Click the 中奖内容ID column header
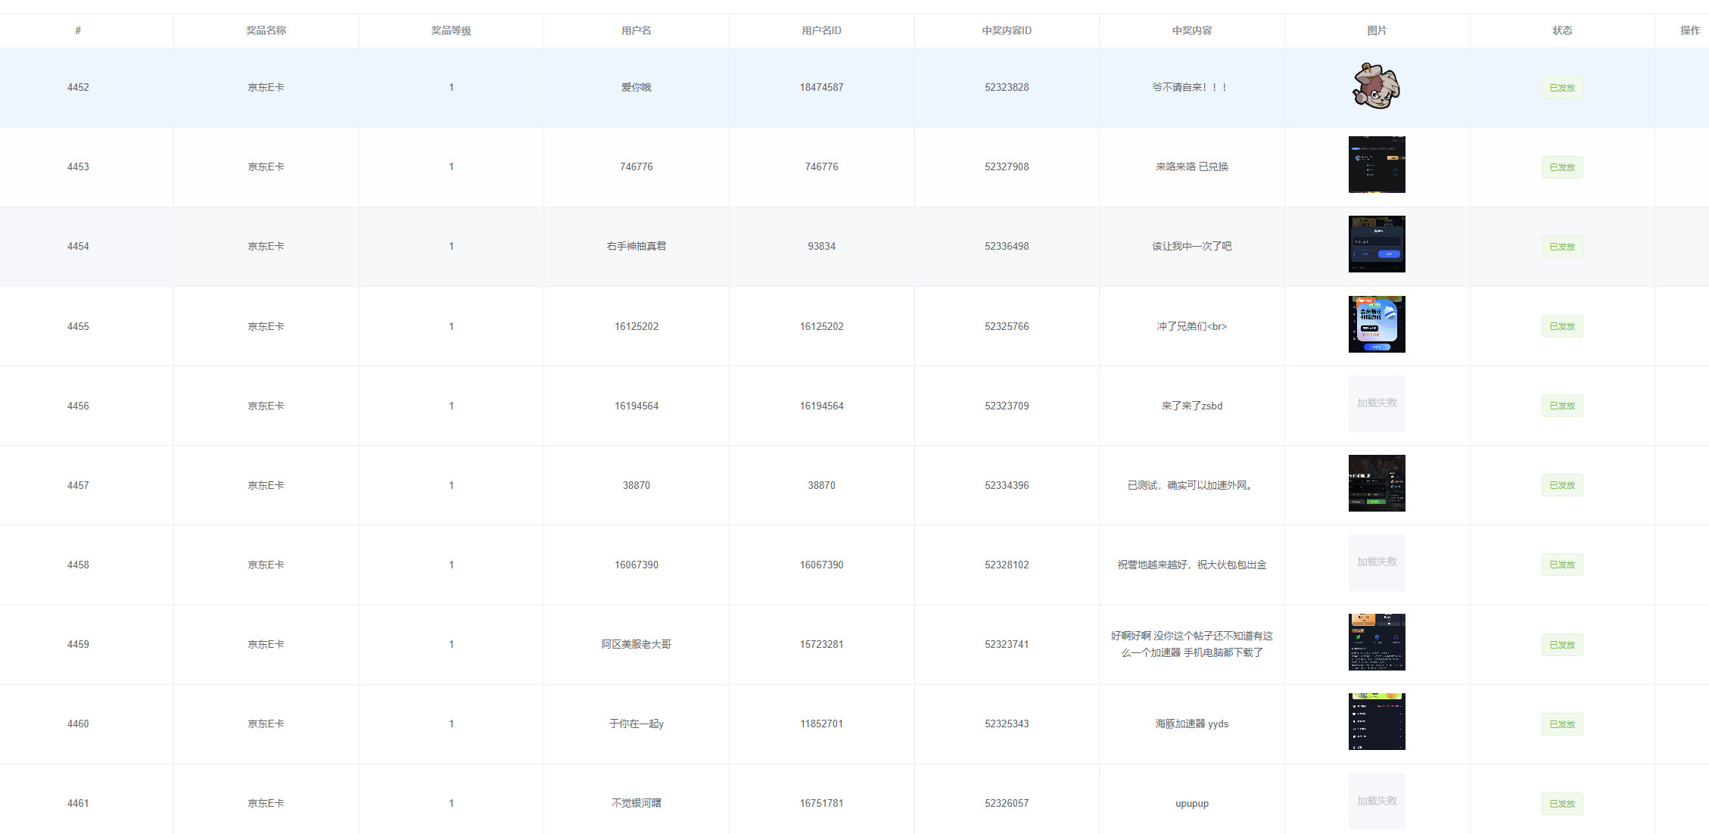This screenshot has height=834, width=1709. [x=1007, y=30]
